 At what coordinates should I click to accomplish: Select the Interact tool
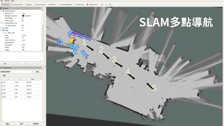coord(6,4)
